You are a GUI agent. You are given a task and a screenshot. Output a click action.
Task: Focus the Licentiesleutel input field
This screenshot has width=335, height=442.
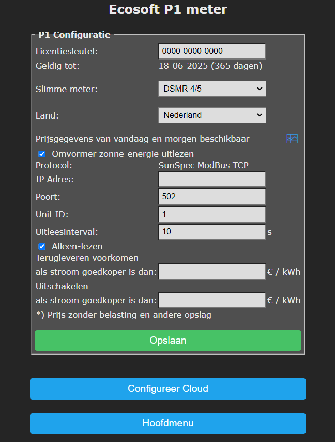click(212, 51)
